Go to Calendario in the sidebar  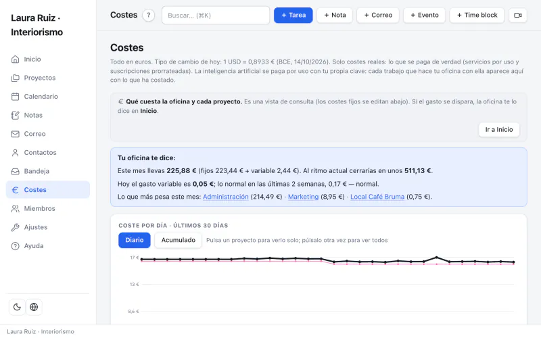[x=48, y=97]
